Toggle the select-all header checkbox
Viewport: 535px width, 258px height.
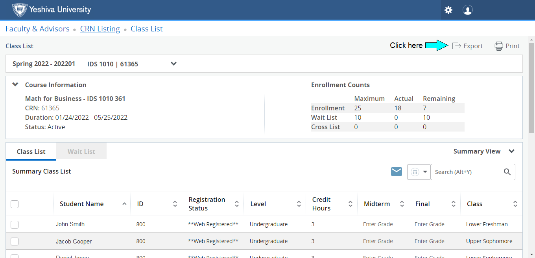click(15, 204)
